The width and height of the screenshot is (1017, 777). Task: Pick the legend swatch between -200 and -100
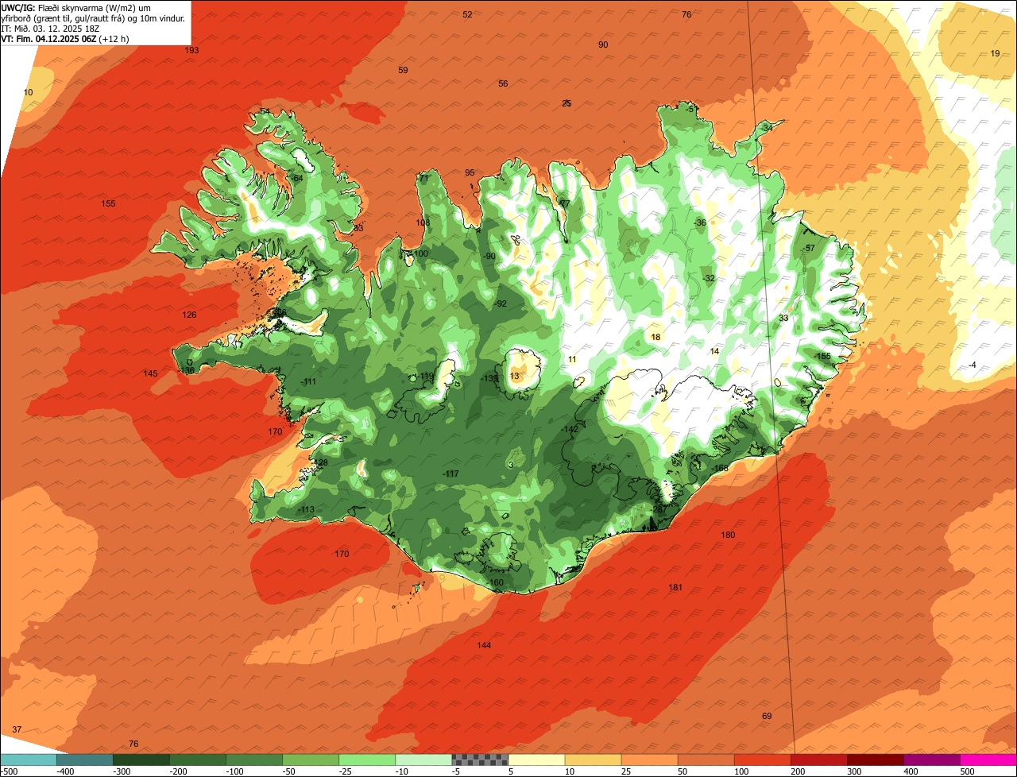pyautogui.click(x=197, y=760)
